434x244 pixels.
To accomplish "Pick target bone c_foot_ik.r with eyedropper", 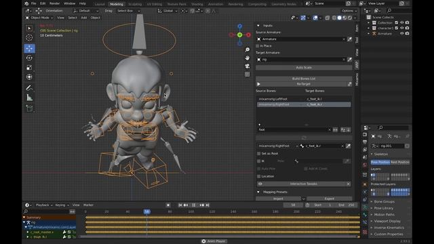I will tap(348, 146).
